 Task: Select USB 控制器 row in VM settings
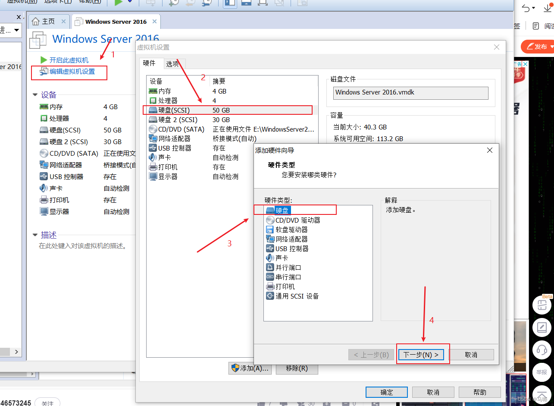pos(200,148)
